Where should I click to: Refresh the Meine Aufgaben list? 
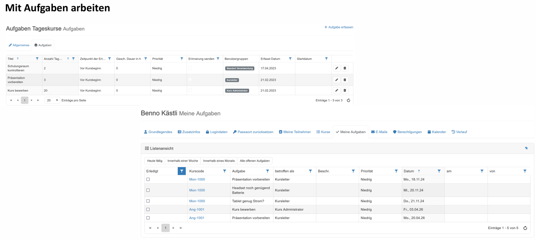click(x=525, y=228)
